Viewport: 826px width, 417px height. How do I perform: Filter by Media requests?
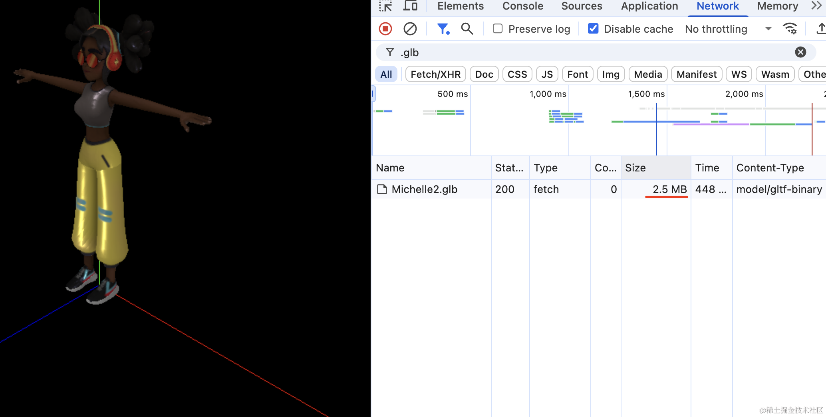[648, 74]
